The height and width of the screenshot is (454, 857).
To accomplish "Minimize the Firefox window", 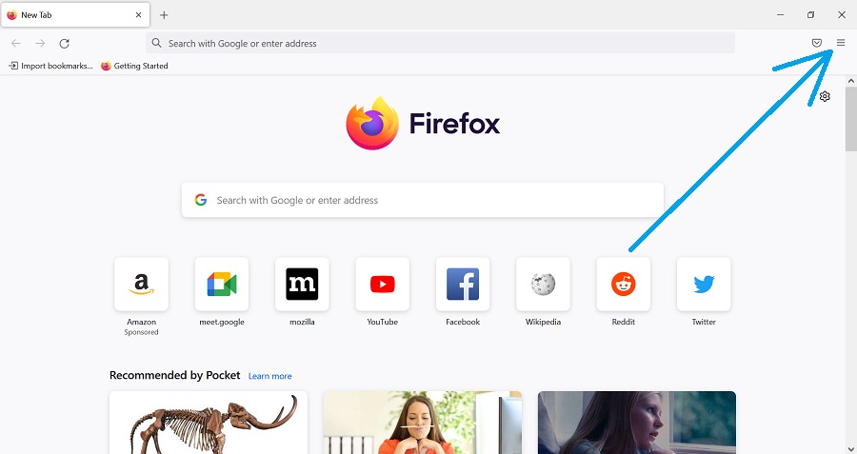I will click(781, 14).
